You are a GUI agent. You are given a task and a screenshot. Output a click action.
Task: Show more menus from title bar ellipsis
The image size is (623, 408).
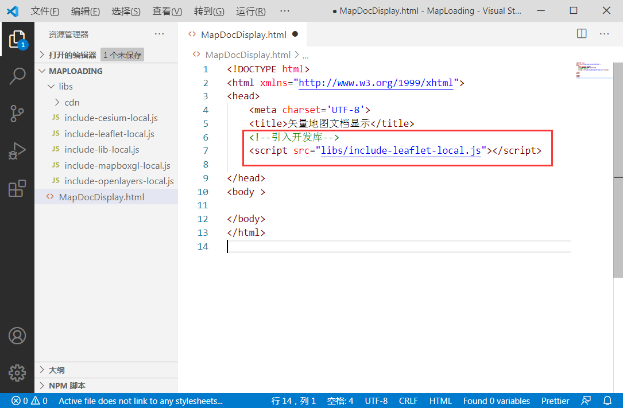(284, 11)
